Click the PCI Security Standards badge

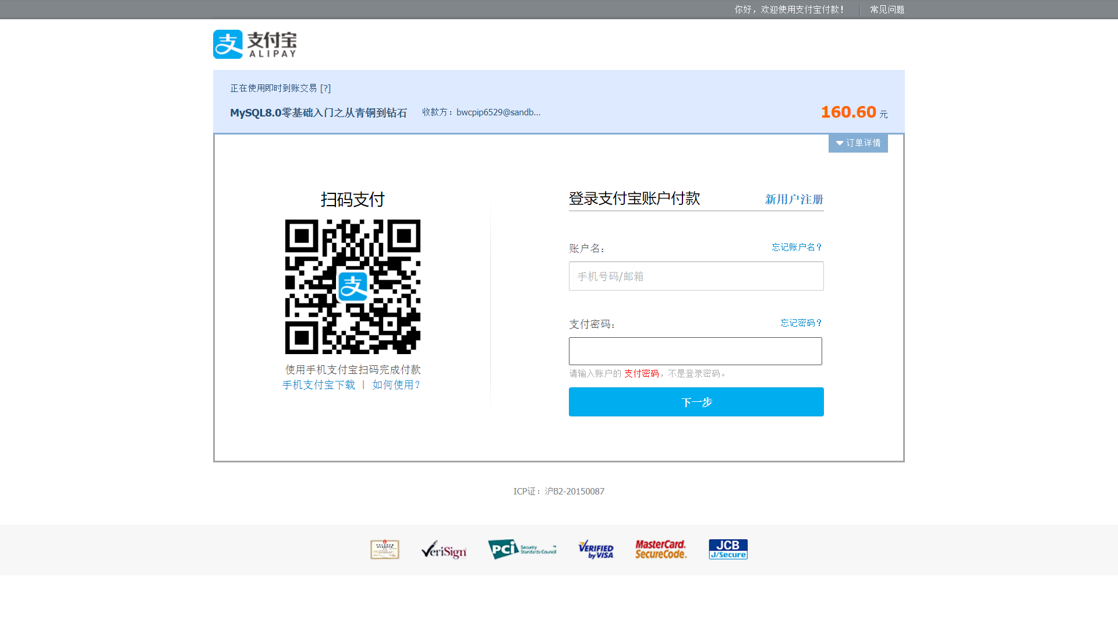click(522, 549)
